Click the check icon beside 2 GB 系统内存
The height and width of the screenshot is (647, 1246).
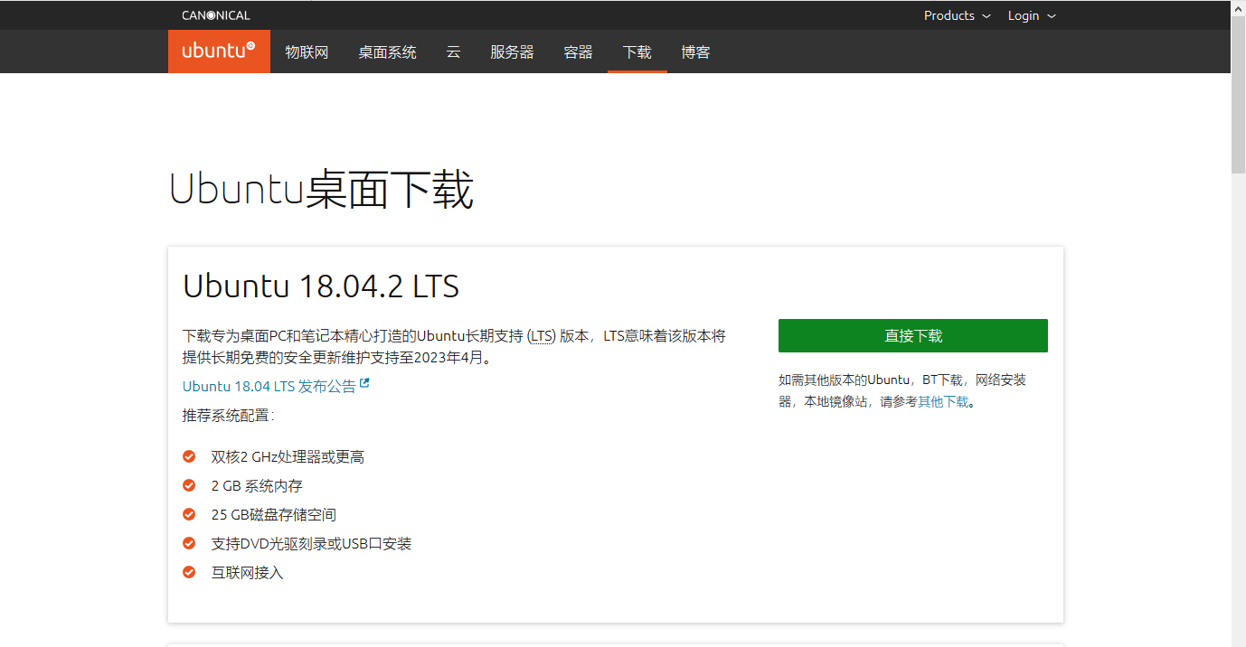tap(189, 485)
